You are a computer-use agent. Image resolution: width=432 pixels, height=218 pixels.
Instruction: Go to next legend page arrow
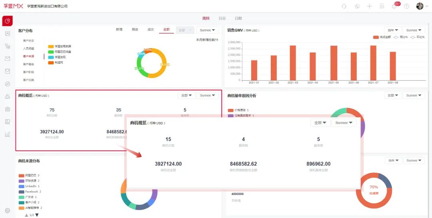(37, 215)
